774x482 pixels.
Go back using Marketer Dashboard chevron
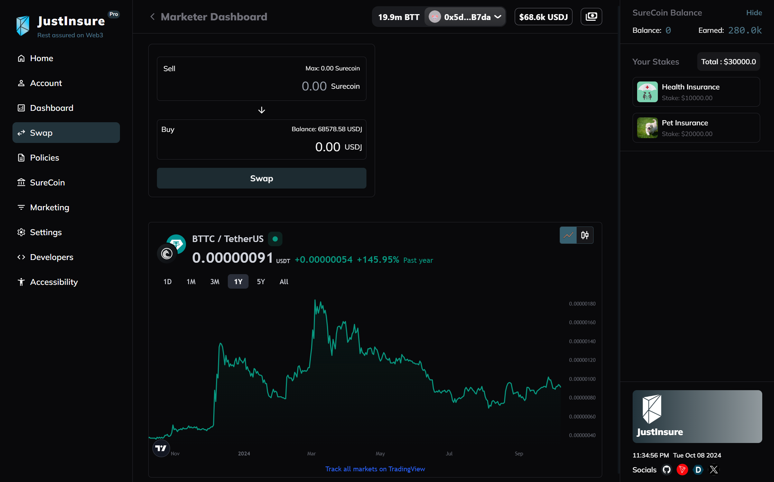[152, 17]
